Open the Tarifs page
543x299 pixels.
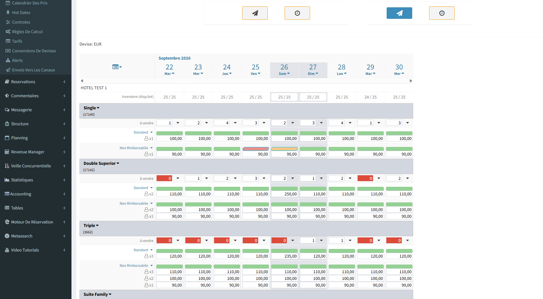pyautogui.click(x=17, y=41)
